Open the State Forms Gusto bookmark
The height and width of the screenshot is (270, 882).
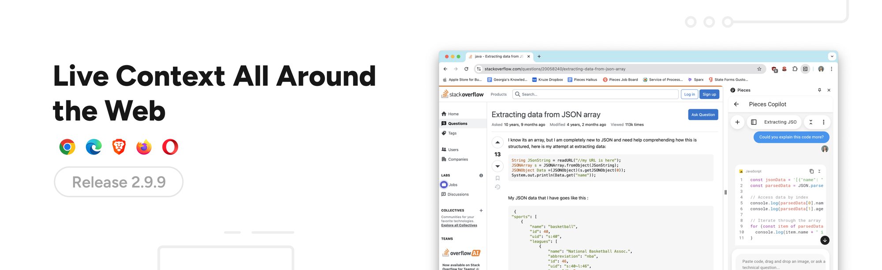pyautogui.click(x=728, y=80)
